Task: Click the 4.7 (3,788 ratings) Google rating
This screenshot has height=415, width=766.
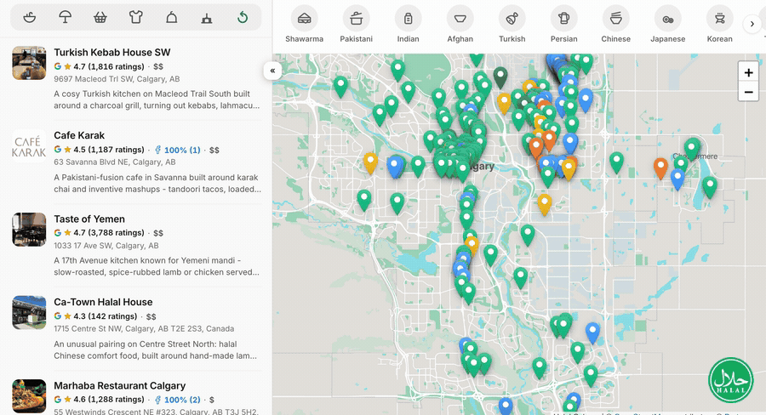Action: coord(100,233)
